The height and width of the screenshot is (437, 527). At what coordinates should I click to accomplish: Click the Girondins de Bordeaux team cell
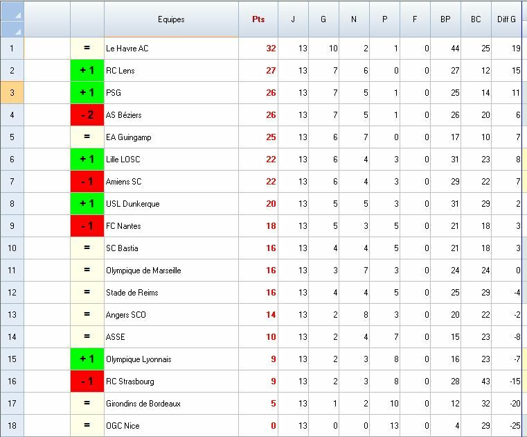[x=171, y=404]
